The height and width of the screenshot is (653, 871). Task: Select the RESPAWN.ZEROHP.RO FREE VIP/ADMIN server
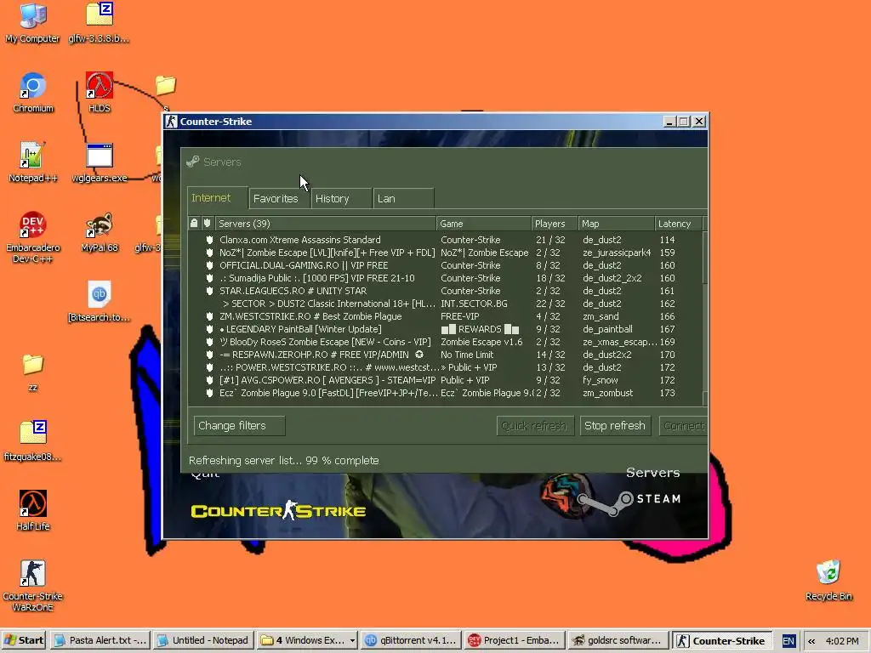(x=446, y=355)
